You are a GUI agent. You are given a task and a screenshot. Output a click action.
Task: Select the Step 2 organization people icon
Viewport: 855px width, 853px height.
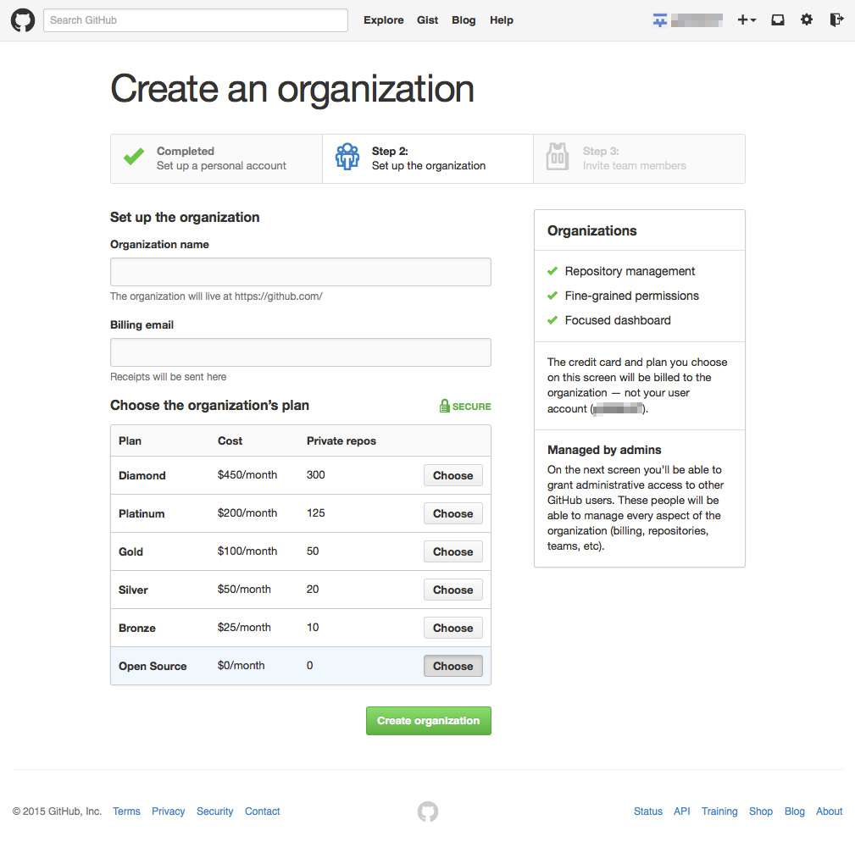point(347,157)
